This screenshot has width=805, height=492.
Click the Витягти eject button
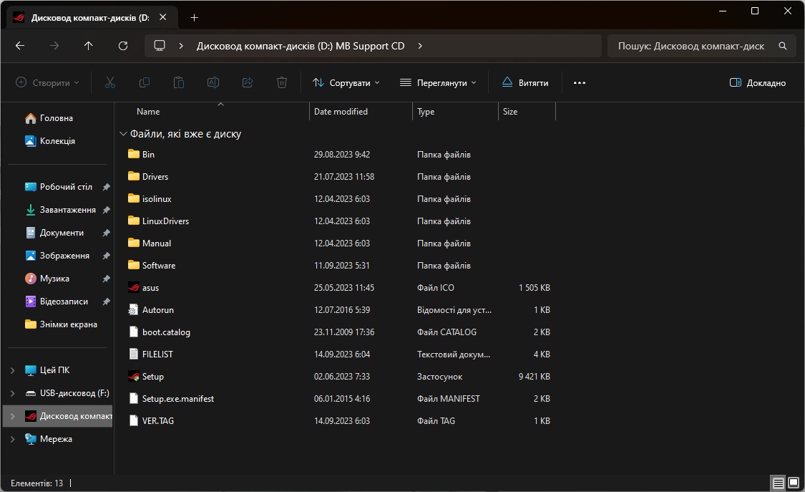(x=525, y=83)
